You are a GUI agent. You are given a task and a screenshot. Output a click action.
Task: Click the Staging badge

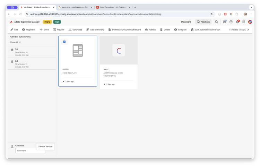(47, 22)
